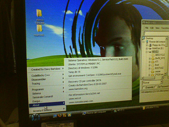Open the second desktop folder icon
The image size is (169, 127).
[39, 30]
